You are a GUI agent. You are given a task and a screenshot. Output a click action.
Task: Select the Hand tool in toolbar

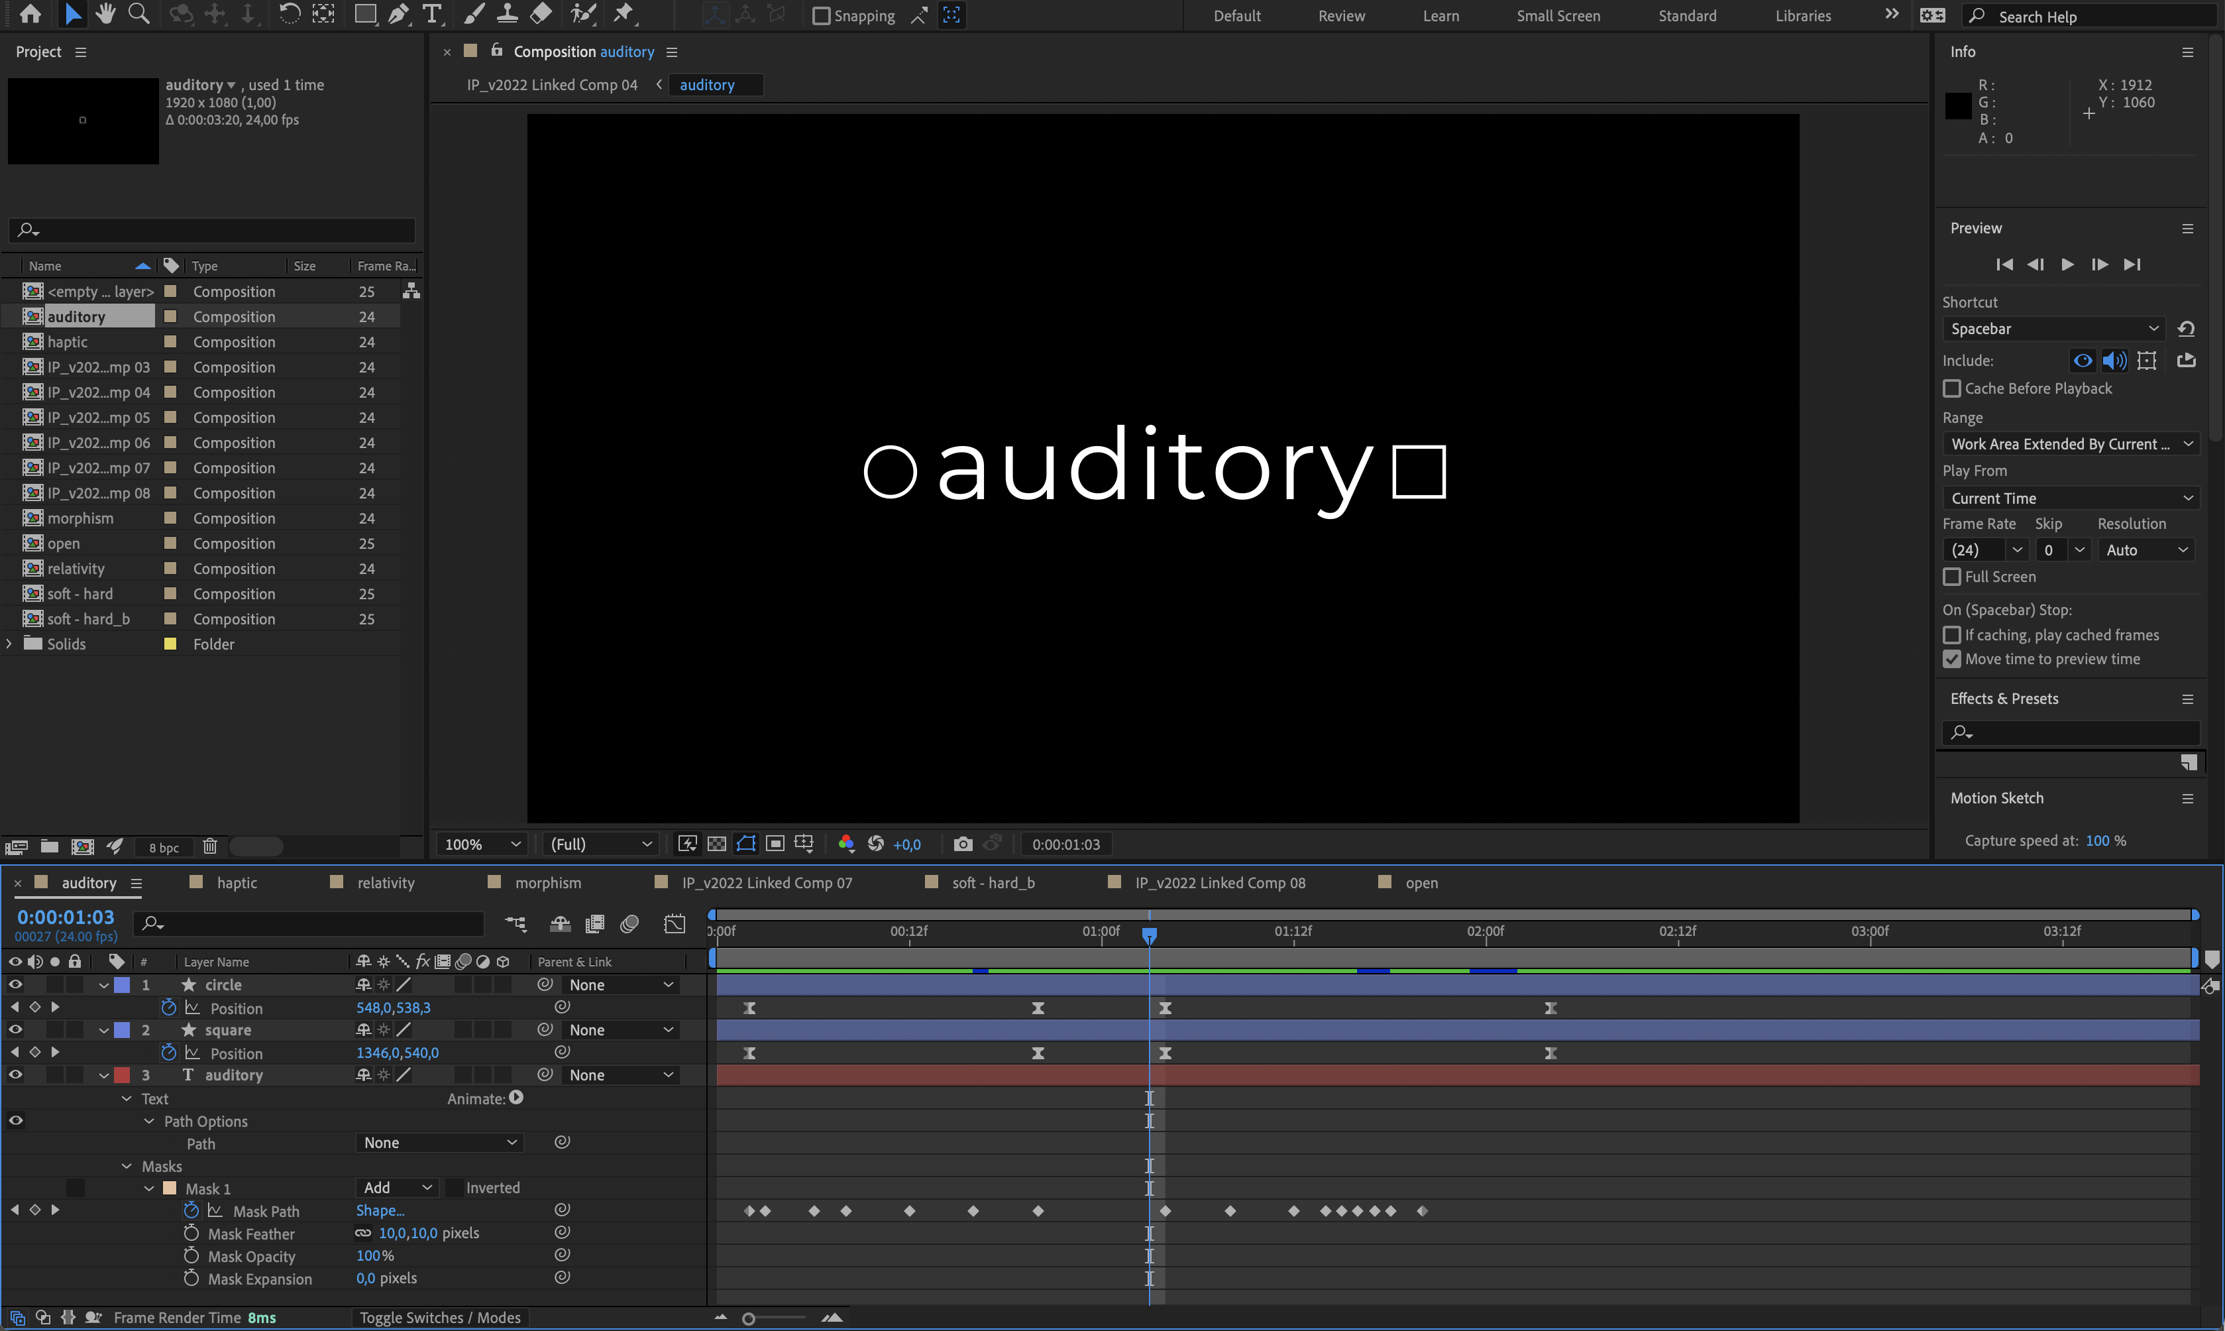point(106,13)
